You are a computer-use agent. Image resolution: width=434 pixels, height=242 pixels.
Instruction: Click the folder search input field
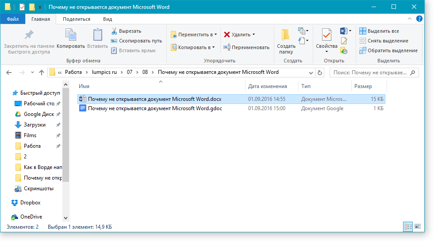371,73
